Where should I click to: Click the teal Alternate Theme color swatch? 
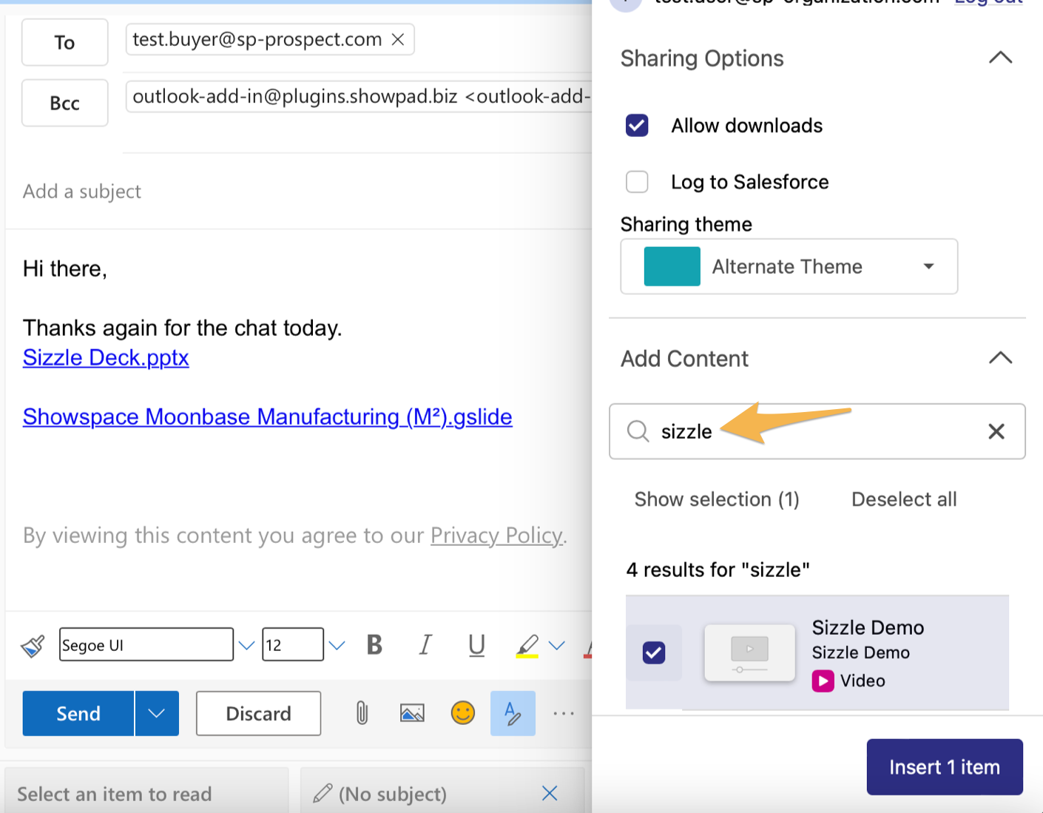click(x=673, y=266)
